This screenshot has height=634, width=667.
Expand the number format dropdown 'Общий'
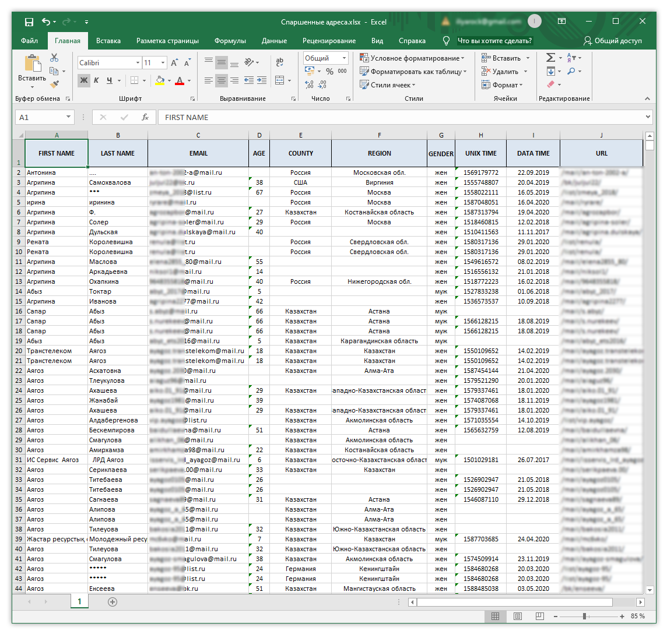click(x=344, y=58)
